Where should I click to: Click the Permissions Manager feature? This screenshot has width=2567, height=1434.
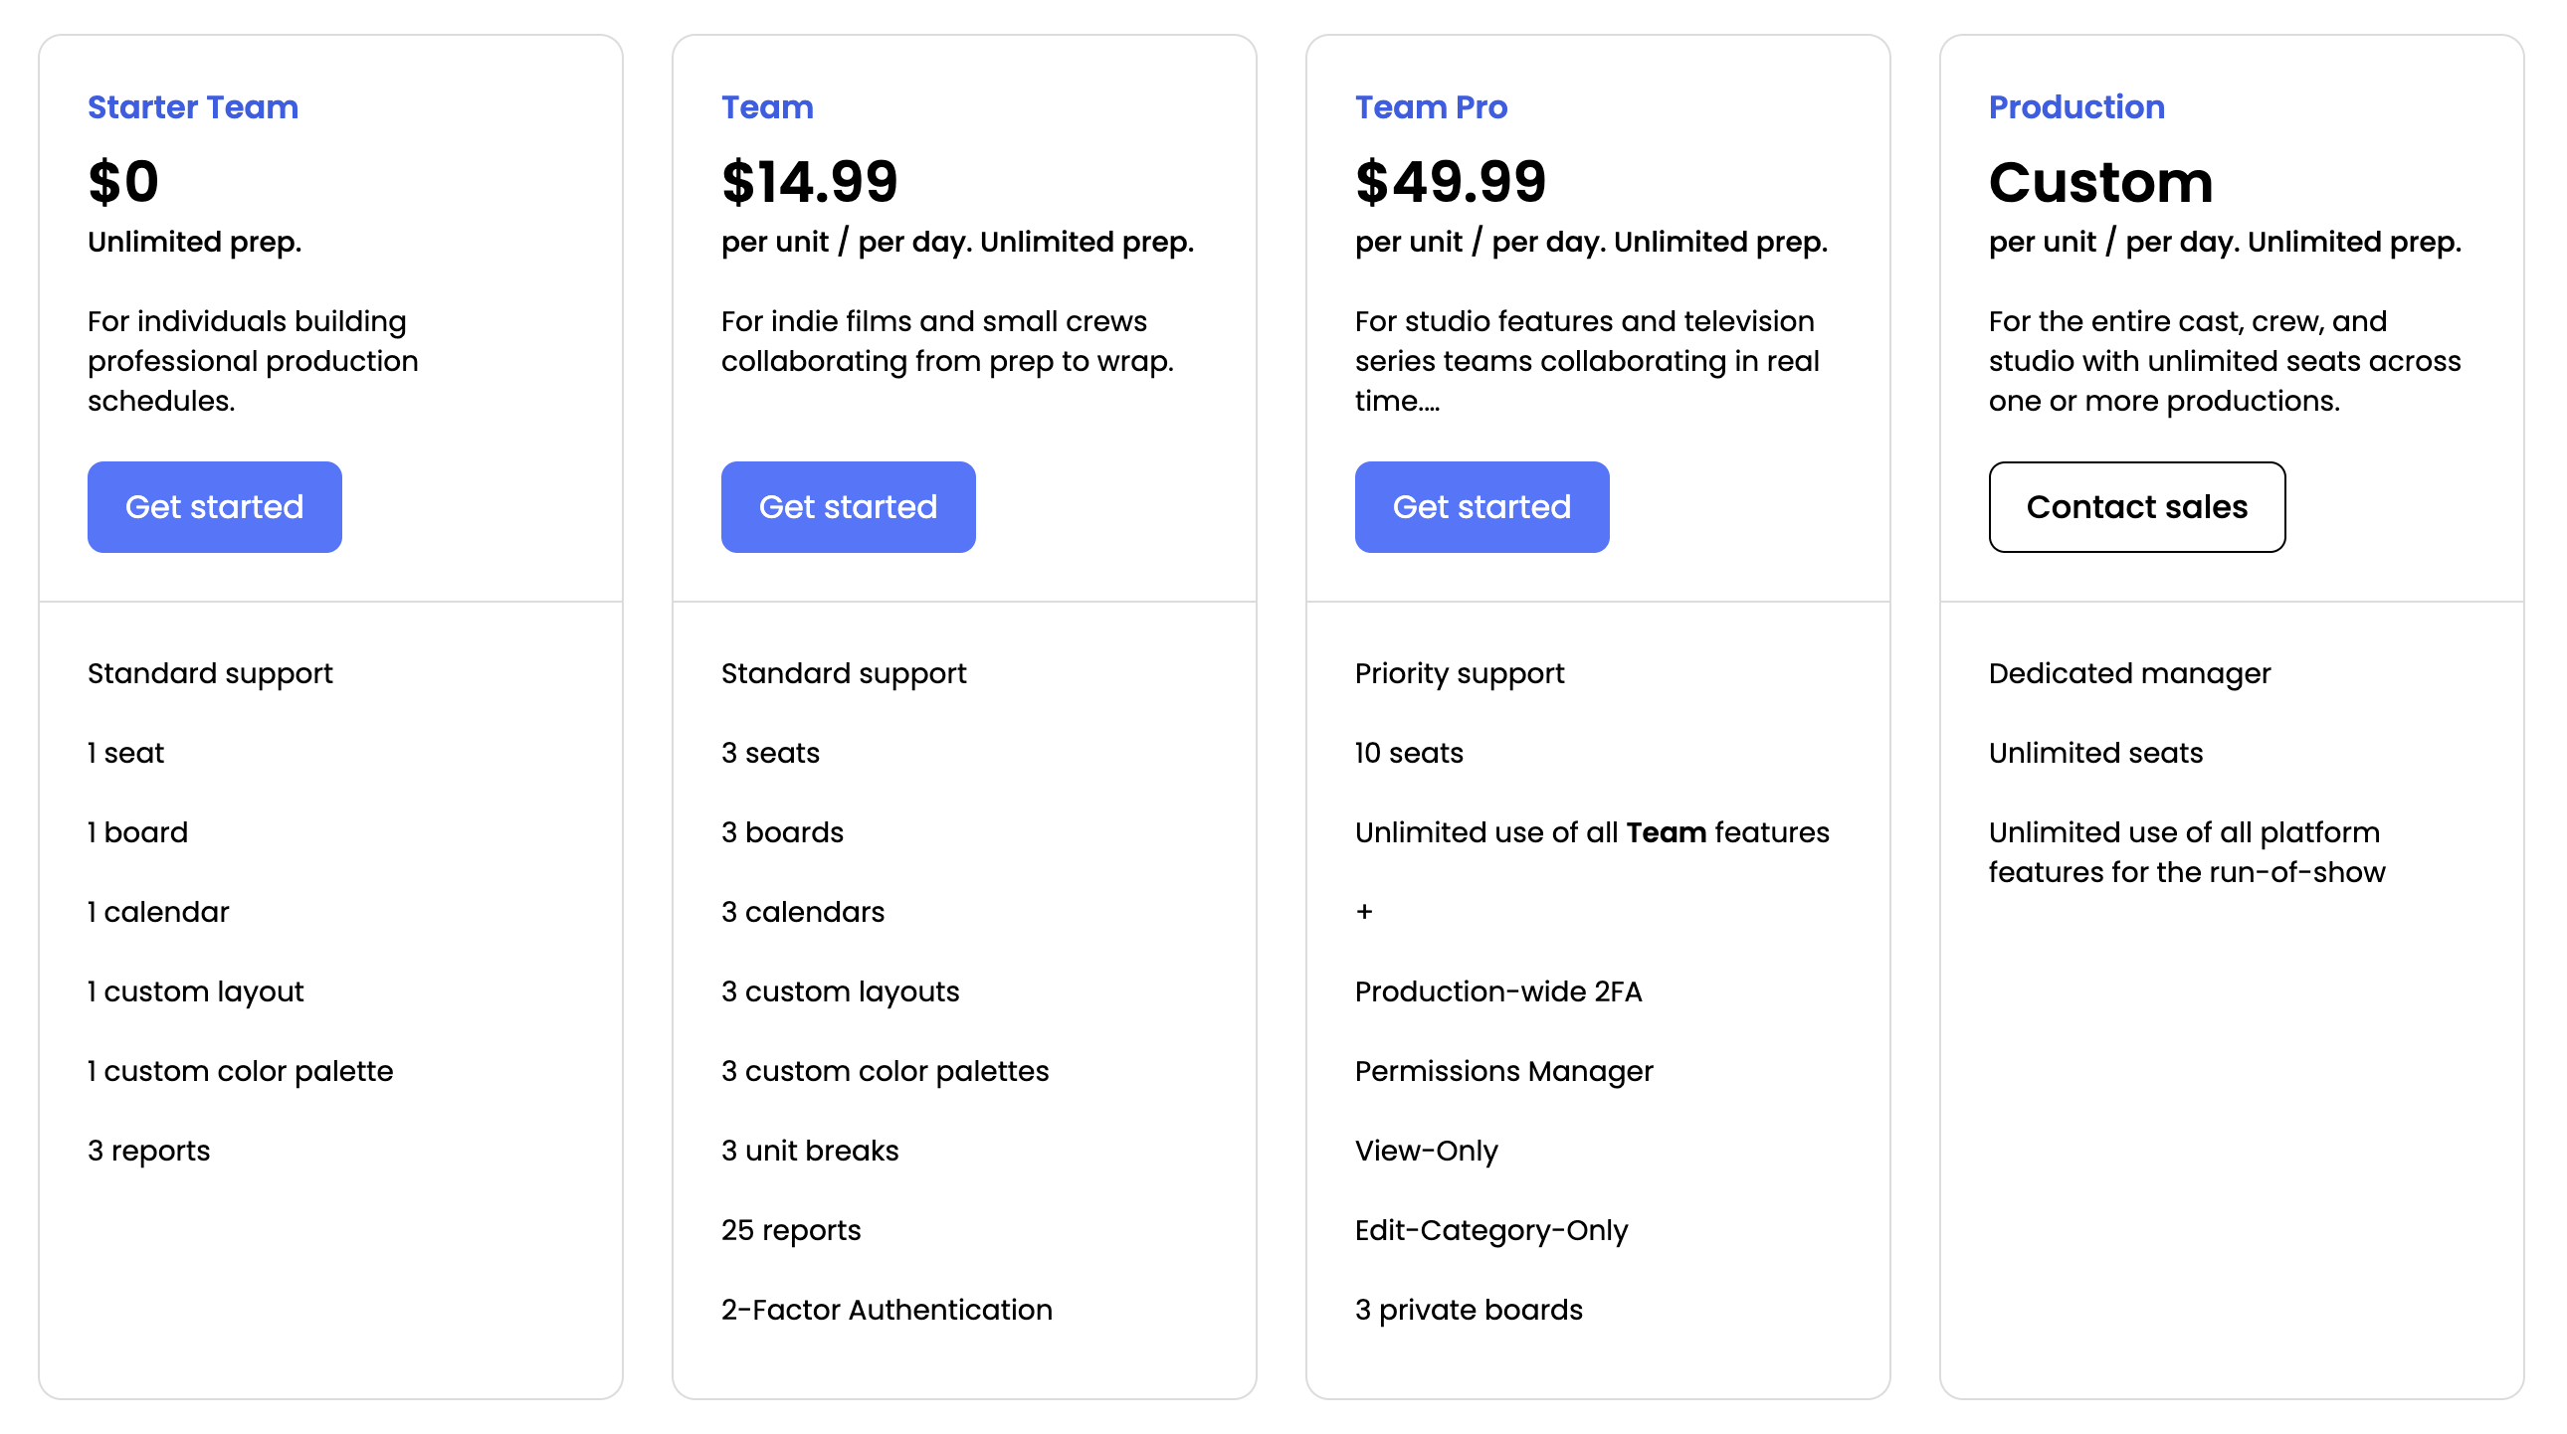pos(1503,1071)
